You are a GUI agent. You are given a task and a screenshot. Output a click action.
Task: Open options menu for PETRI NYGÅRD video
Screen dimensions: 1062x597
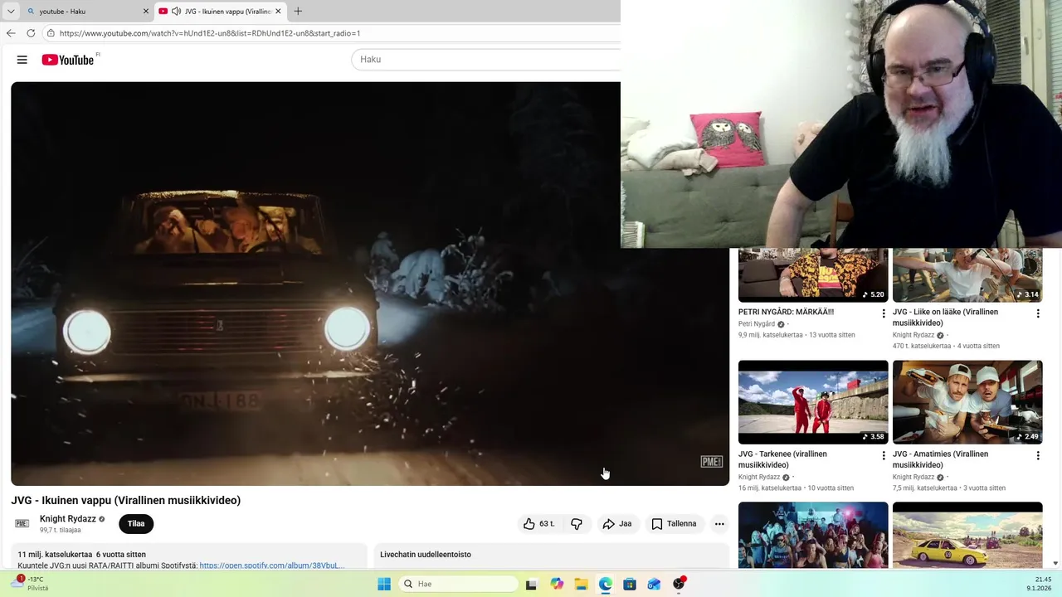pos(884,313)
